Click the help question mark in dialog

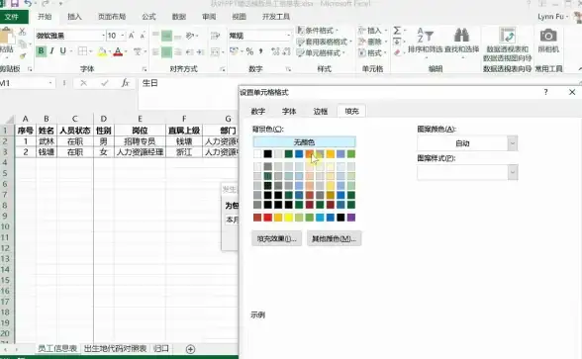point(545,92)
